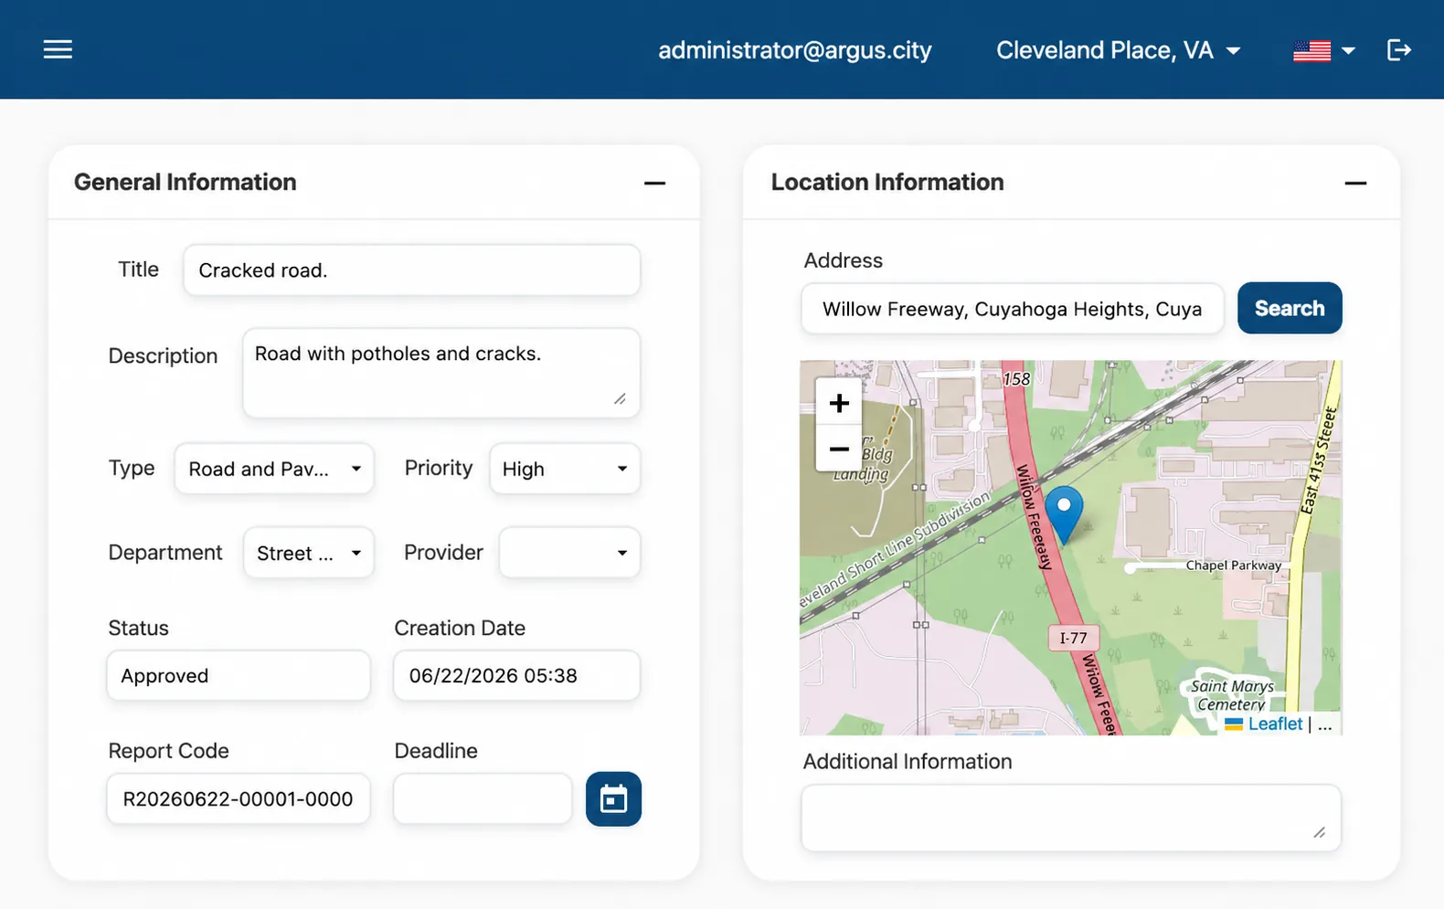
Task: Click the Address search input
Action: [1012, 309]
